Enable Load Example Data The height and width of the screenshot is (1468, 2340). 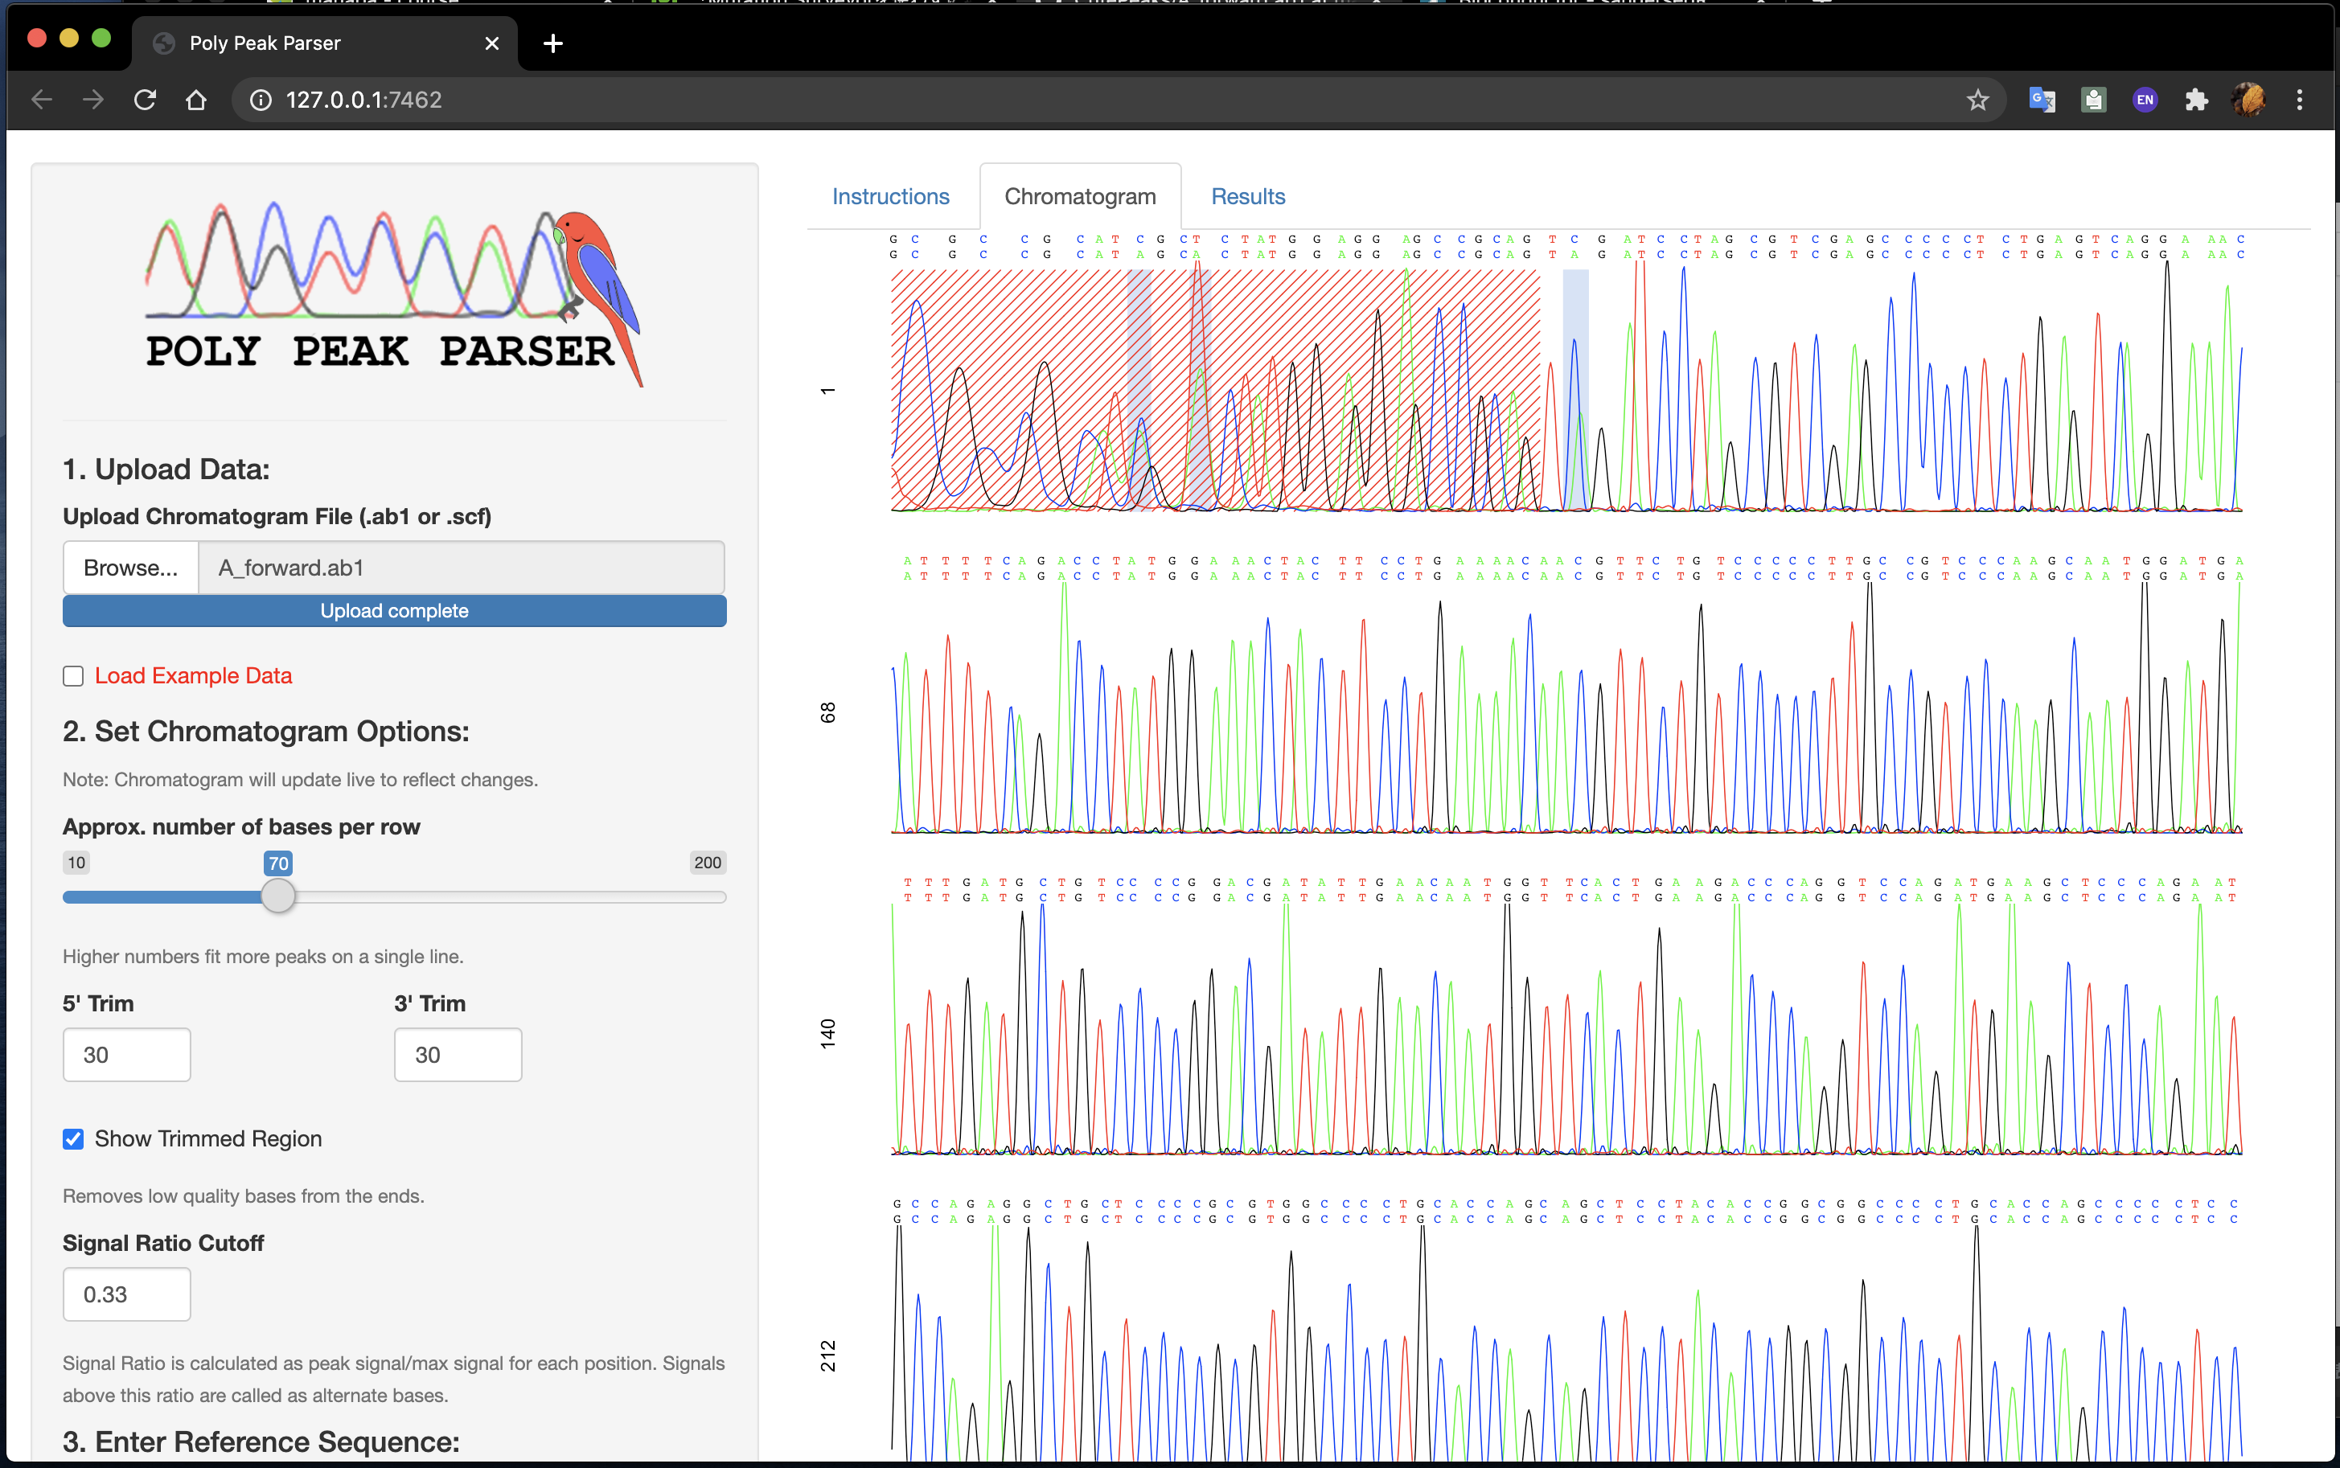tap(73, 675)
